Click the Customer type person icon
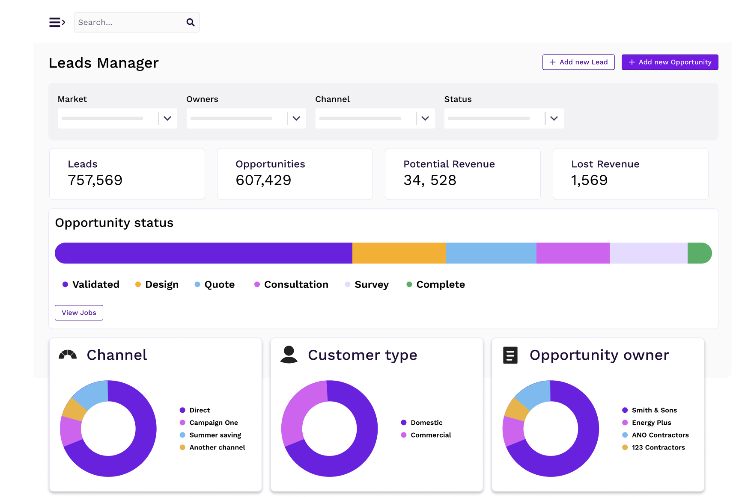736x497 pixels. pos(289,355)
